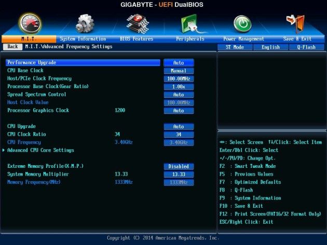
Task: Open Spread Spectrum Control Auto option
Action: 179,95
